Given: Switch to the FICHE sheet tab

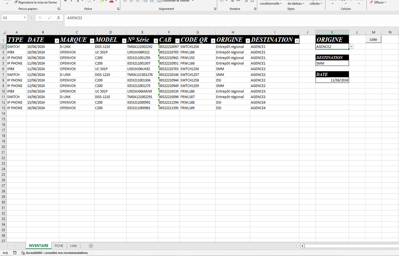Looking at the screenshot, I should tap(59, 246).
